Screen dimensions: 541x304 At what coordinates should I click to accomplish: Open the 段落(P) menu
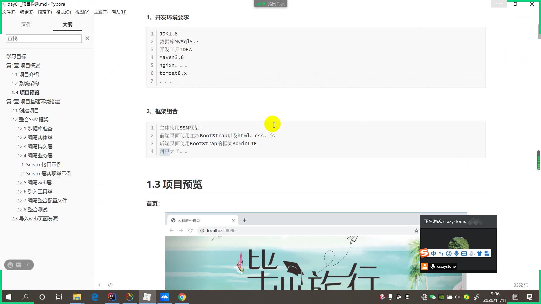click(x=45, y=12)
